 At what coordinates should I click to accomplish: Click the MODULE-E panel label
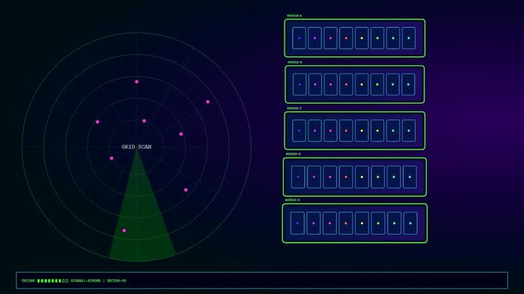293,200
